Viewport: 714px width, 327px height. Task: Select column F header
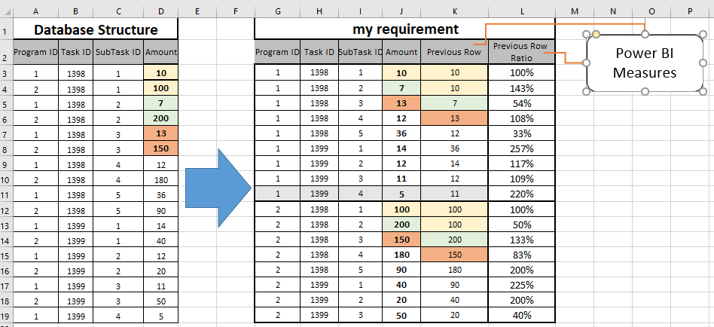[x=235, y=11]
